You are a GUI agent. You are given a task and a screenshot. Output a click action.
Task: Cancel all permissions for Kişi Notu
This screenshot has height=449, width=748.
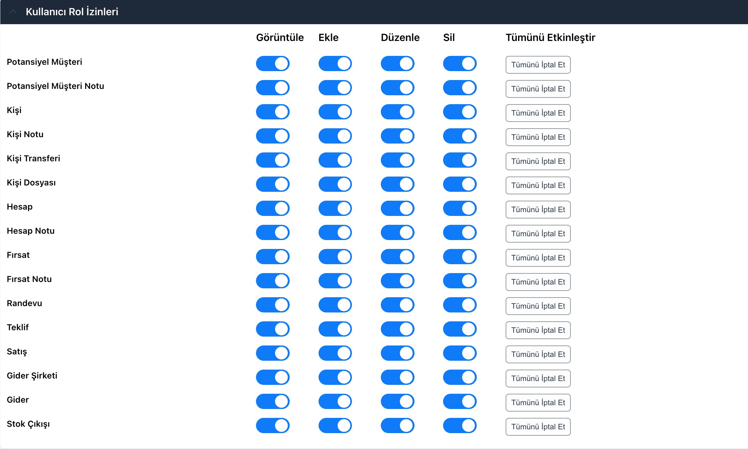tap(538, 137)
